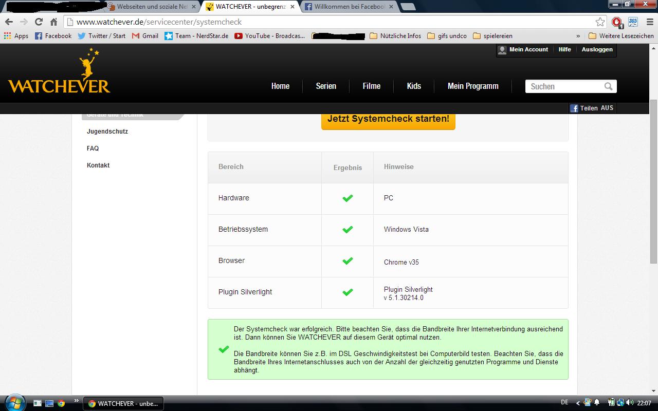658x411 pixels.
Task: Open the YouTube - Broadcas... bookmark
Action: (269, 36)
